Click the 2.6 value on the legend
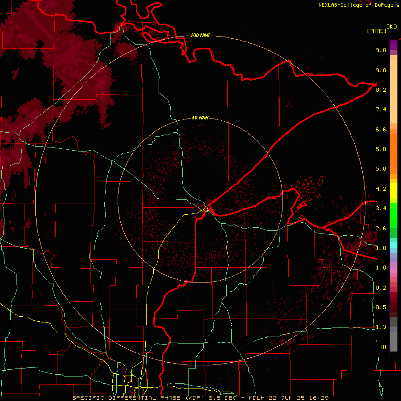The width and height of the screenshot is (401, 401). [x=381, y=229]
